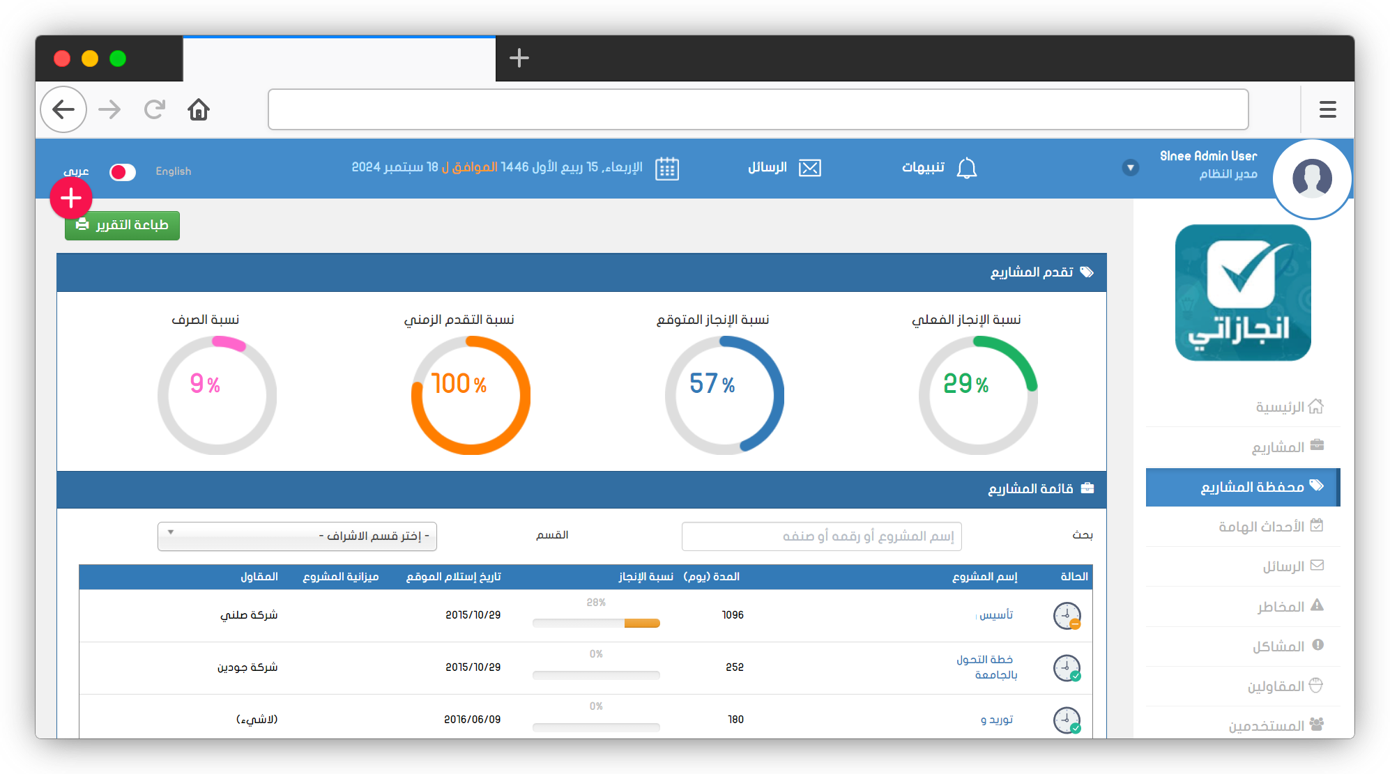Toggle the Arabic/English language switch
This screenshot has height=774, width=1390.
point(123,172)
